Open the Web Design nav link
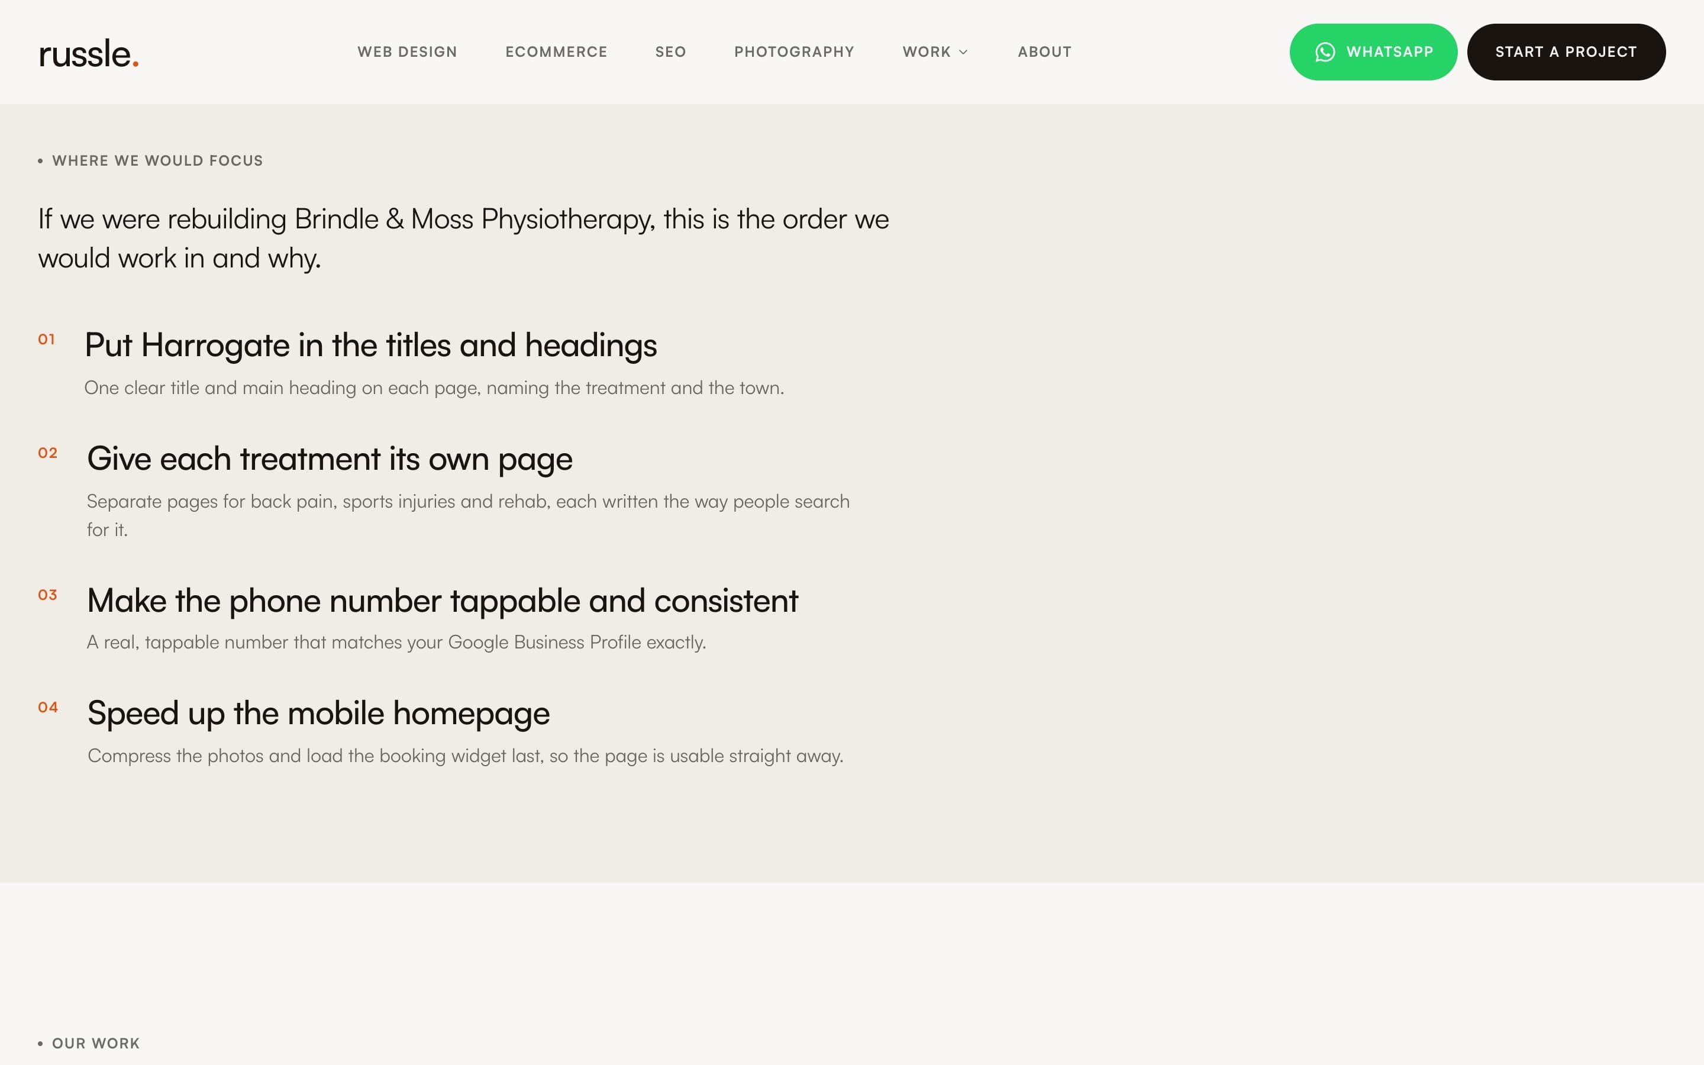 pos(407,52)
